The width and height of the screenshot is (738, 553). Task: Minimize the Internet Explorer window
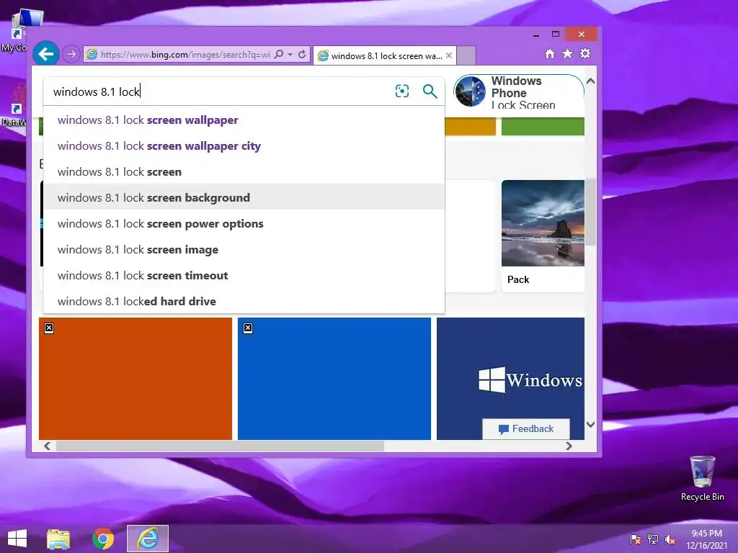click(536, 35)
